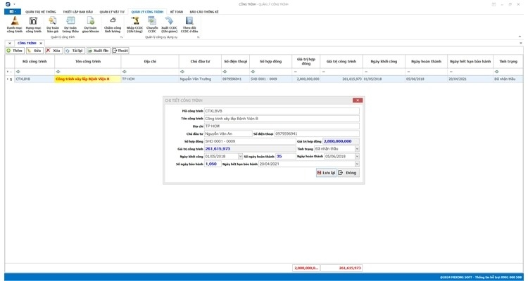Select the Dự toán giao khoán icon
Screen dimensions: 528x281
[90, 25]
